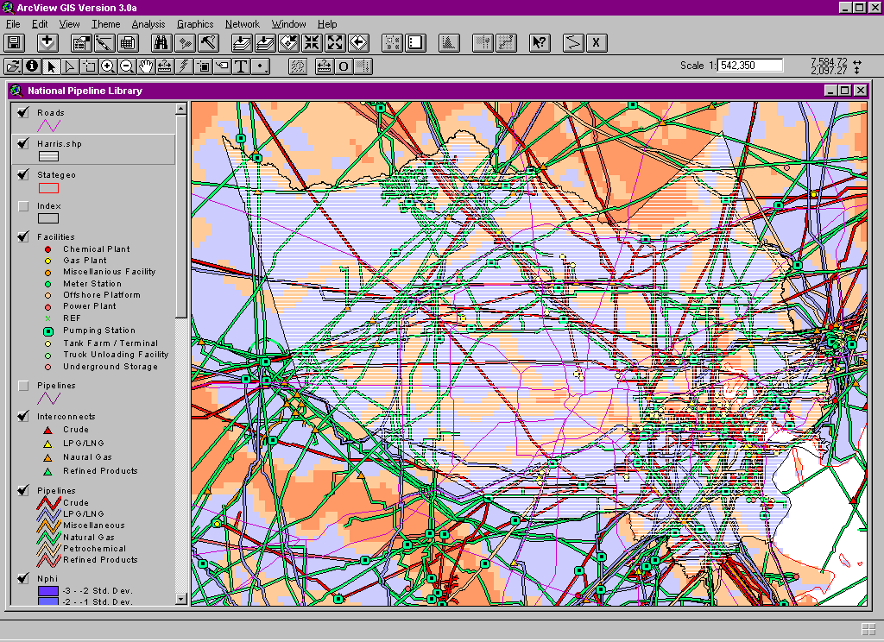
Task: Toggle the Interconnects theme checkbox
Action: click(23, 416)
